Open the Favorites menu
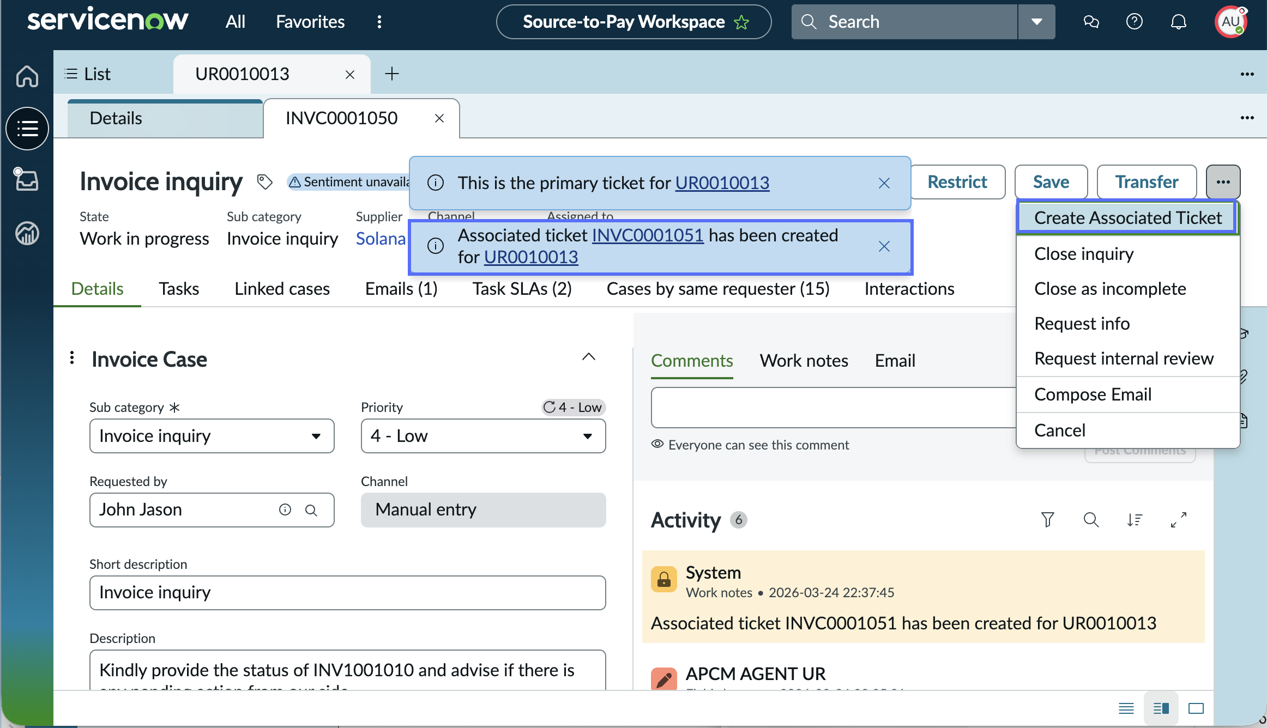1267x728 pixels. tap(310, 22)
